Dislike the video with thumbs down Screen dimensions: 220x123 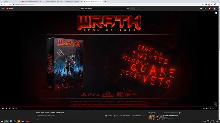tap(116, 115)
